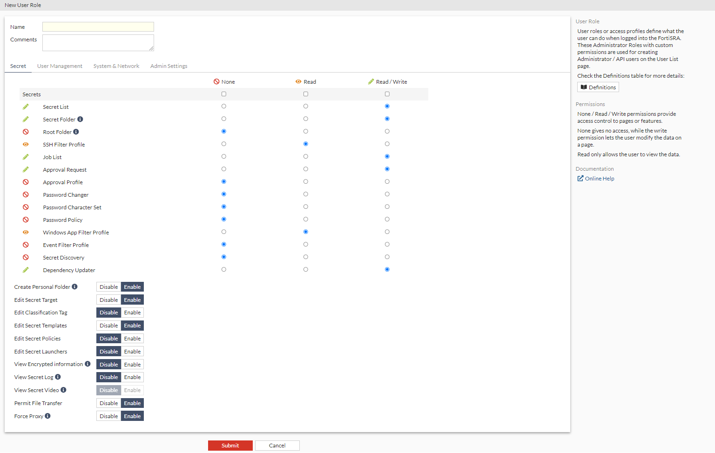This screenshot has width=715, height=453.
Task: Go to the Admin Settings tab
Action: click(x=169, y=66)
